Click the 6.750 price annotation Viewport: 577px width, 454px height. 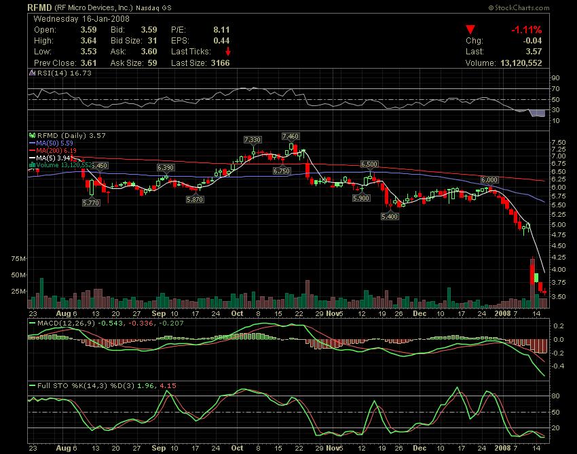point(282,171)
